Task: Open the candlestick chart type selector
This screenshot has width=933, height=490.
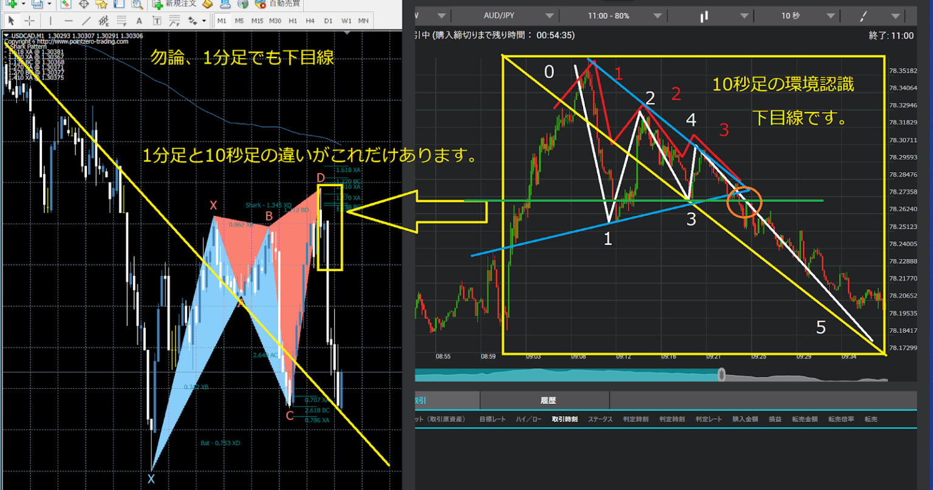Action: 712,16
